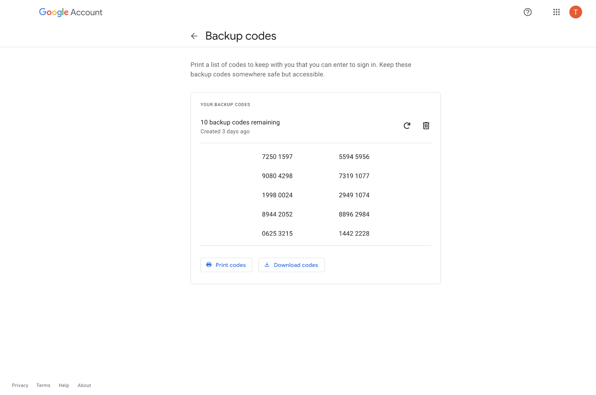Open the Terms footer link
Image resolution: width=596 pixels, height=395 pixels.
coord(43,385)
